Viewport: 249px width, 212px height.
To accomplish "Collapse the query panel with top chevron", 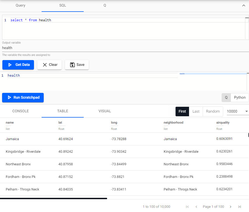I will (x=243, y=6).
